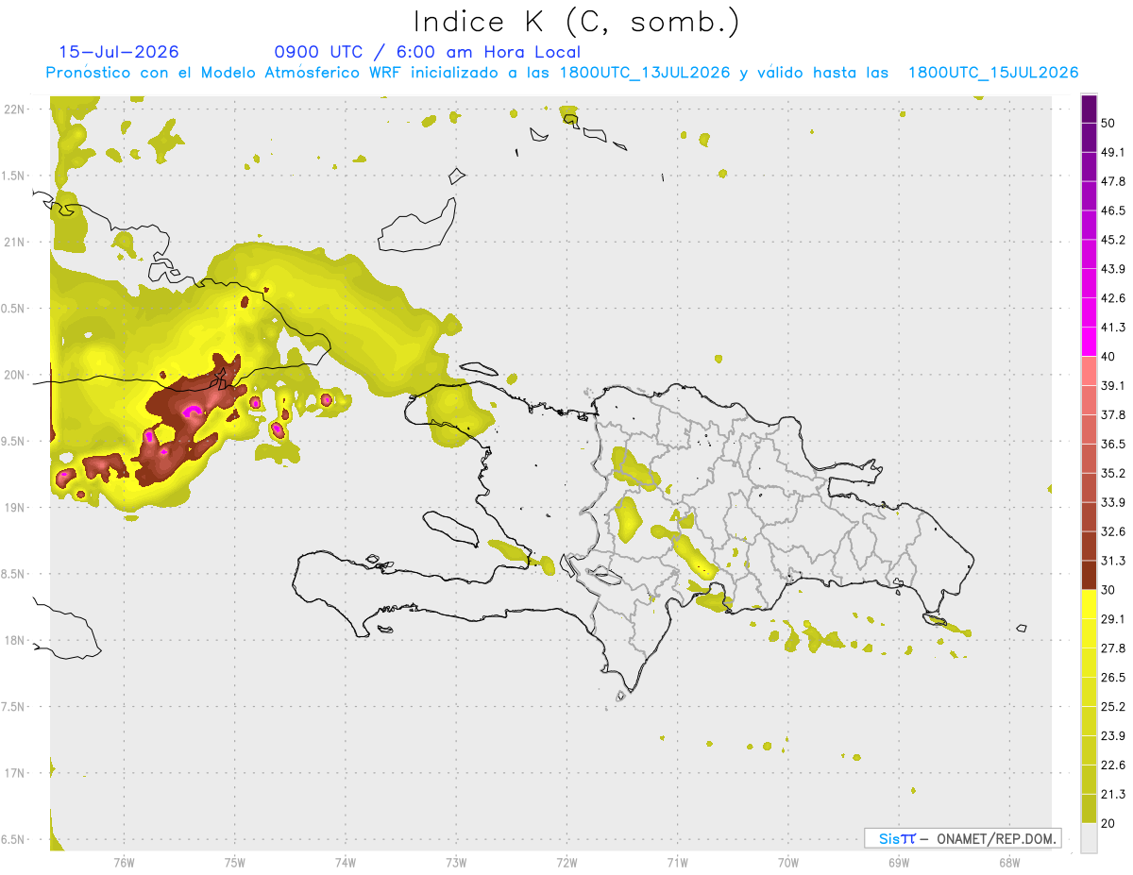Image resolution: width=1133 pixels, height=875 pixels.
Task: Click the salmon 39.1 legend color
Action: [1089, 371]
